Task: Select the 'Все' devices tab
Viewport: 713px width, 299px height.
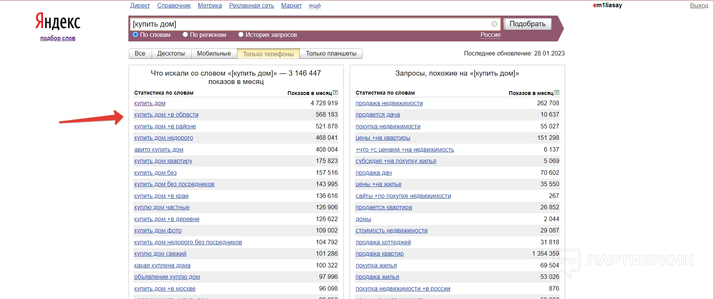Action: pos(140,54)
